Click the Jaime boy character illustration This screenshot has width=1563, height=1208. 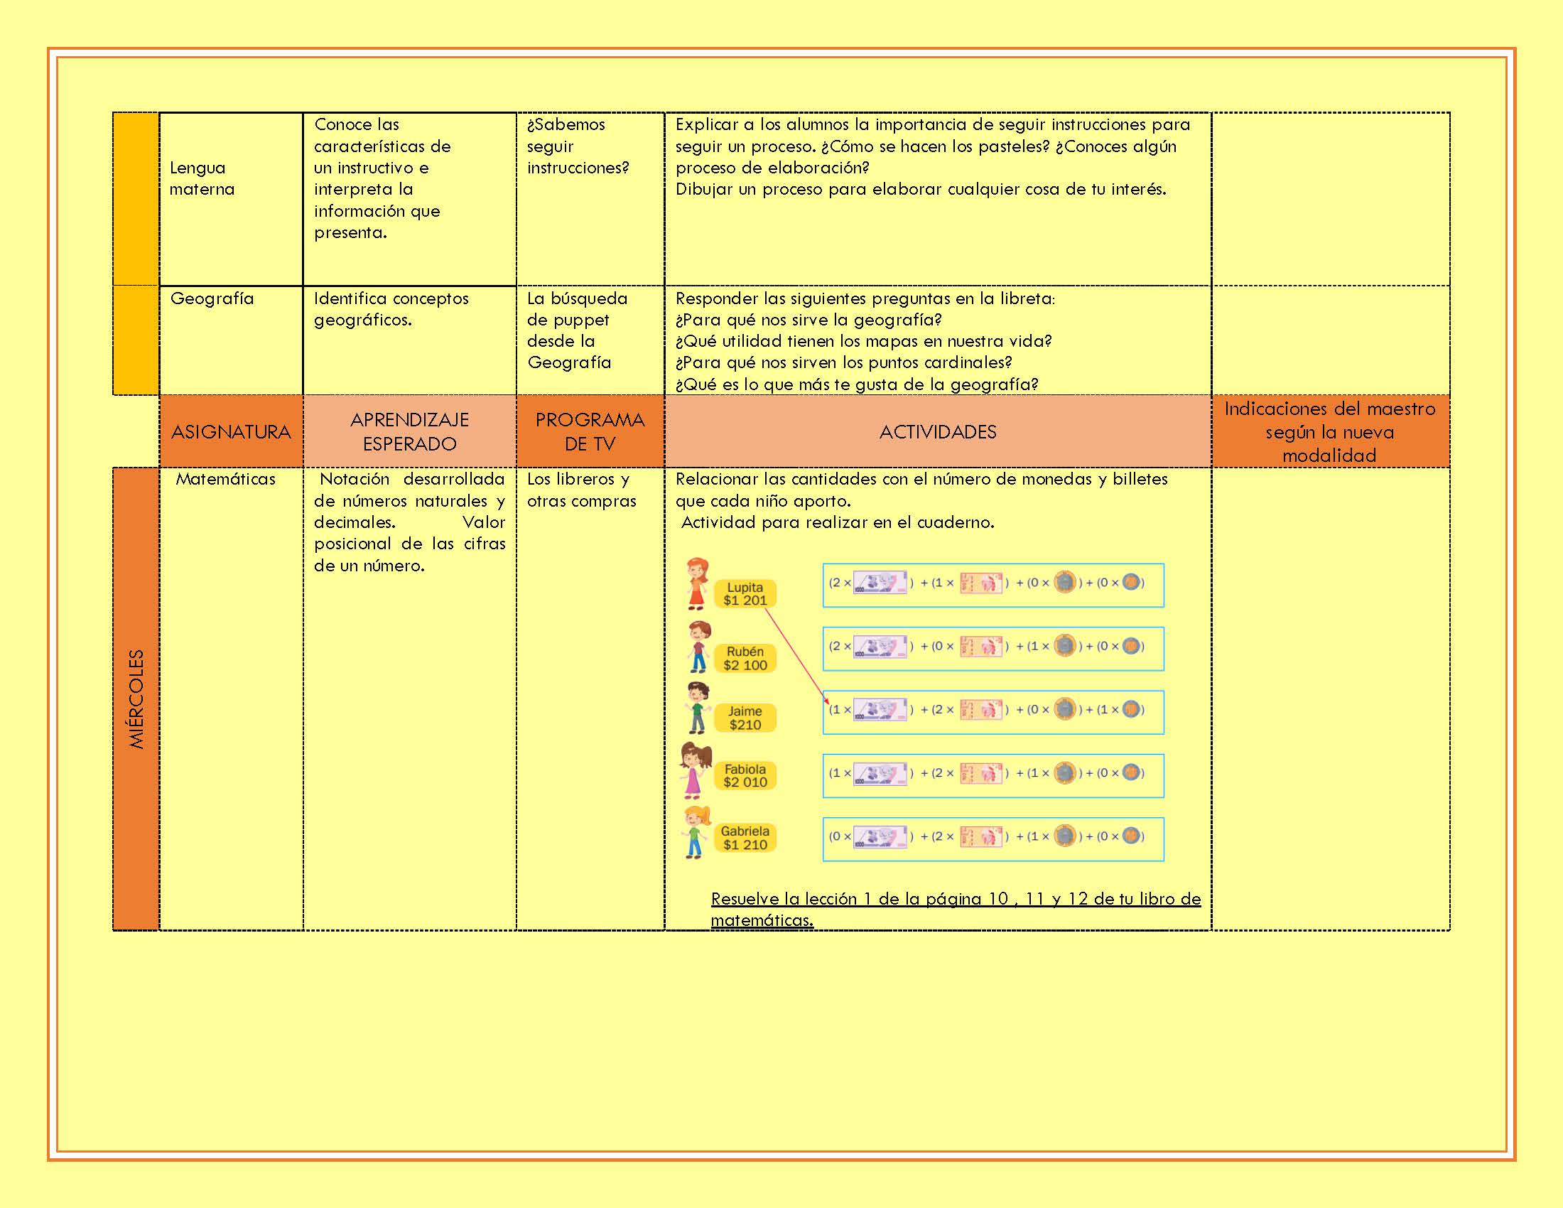[x=697, y=708]
